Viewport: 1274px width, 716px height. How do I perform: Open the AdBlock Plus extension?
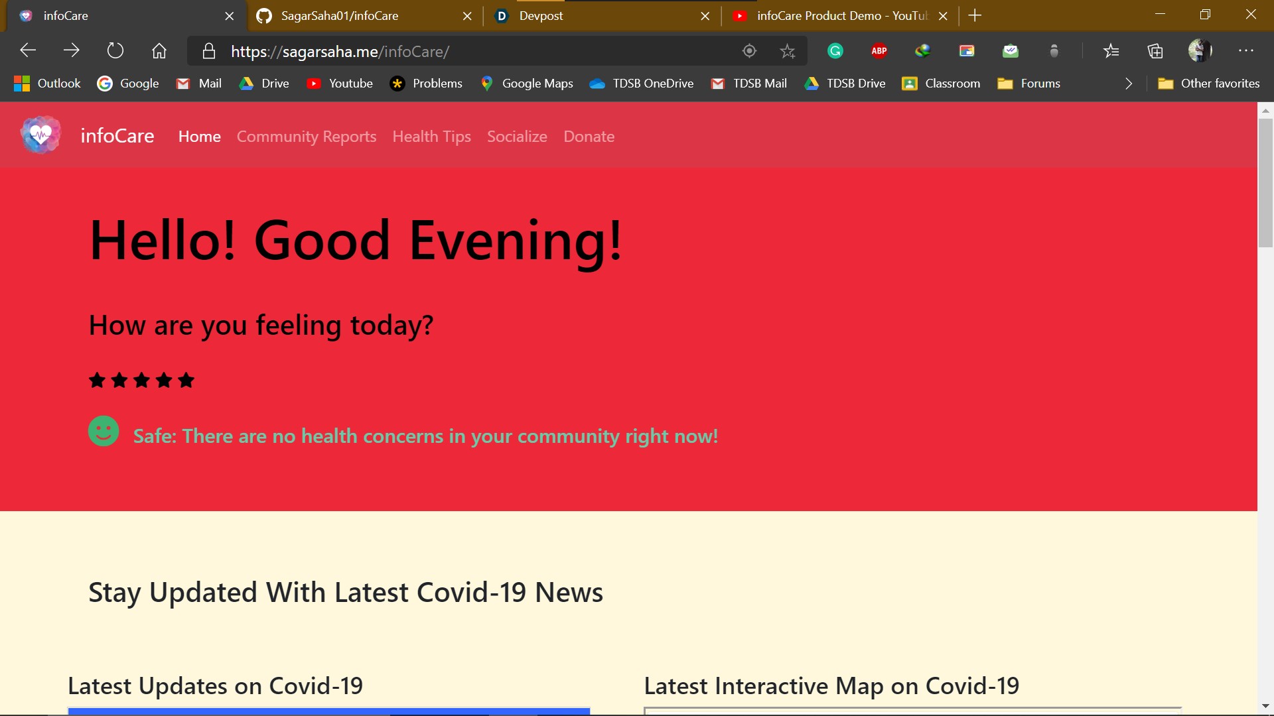879,51
